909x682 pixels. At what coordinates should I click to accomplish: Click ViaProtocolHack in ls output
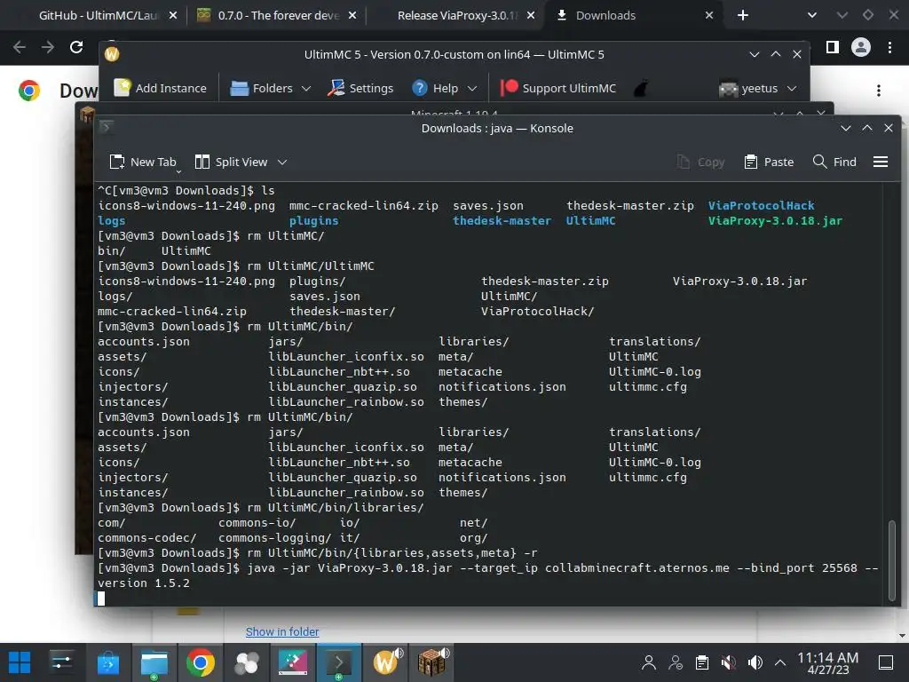[x=761, y=205]
